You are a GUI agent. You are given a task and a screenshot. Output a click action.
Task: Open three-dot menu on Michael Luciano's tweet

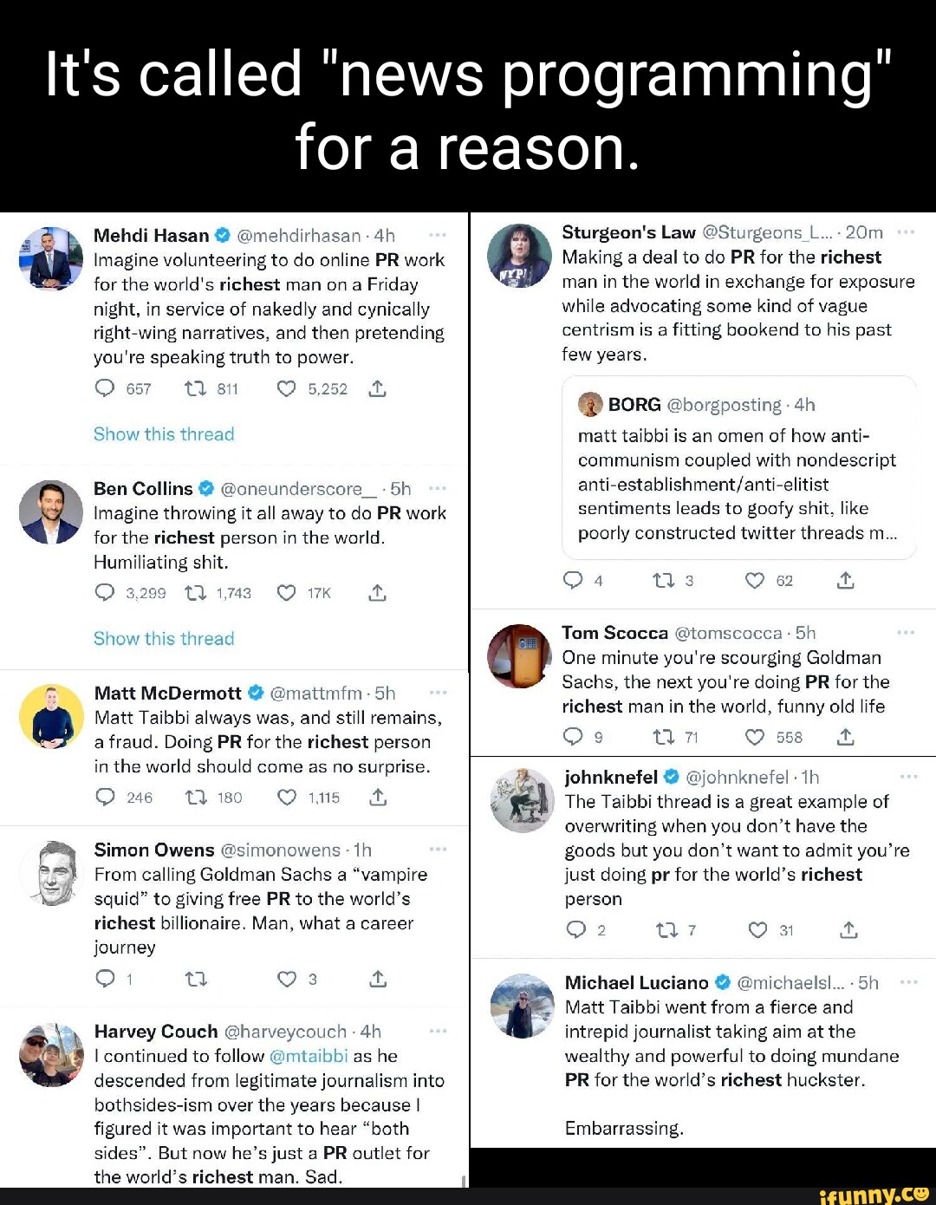click(908, 982)
